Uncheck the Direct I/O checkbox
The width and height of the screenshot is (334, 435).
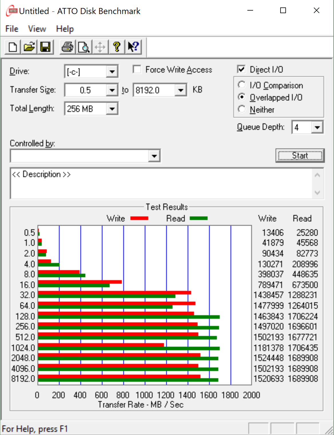[241, 69]
